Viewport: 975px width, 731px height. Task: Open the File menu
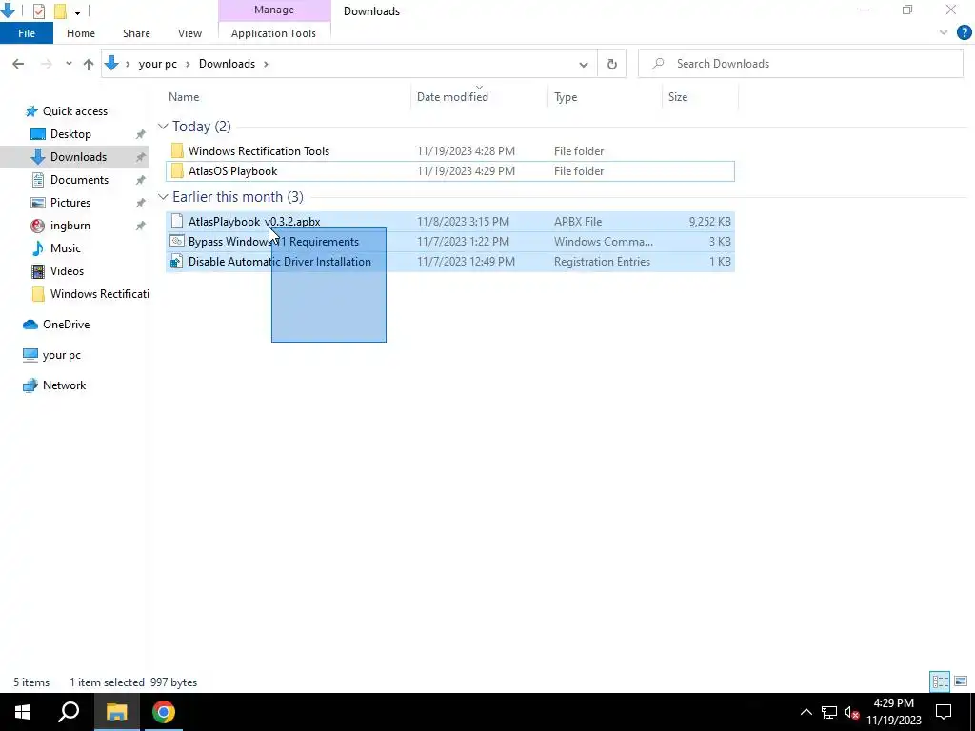click(27, 33)
